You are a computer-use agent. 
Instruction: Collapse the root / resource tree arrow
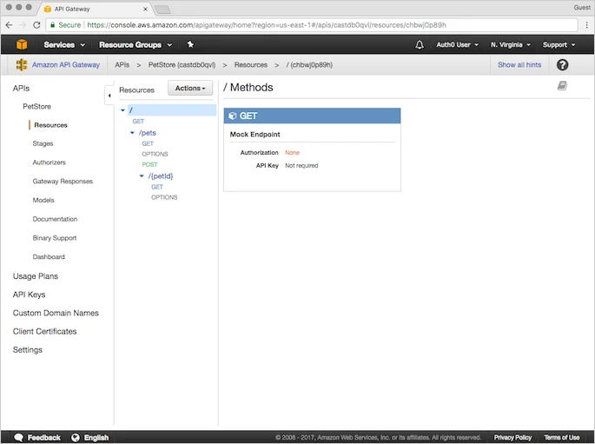point(123,110)
